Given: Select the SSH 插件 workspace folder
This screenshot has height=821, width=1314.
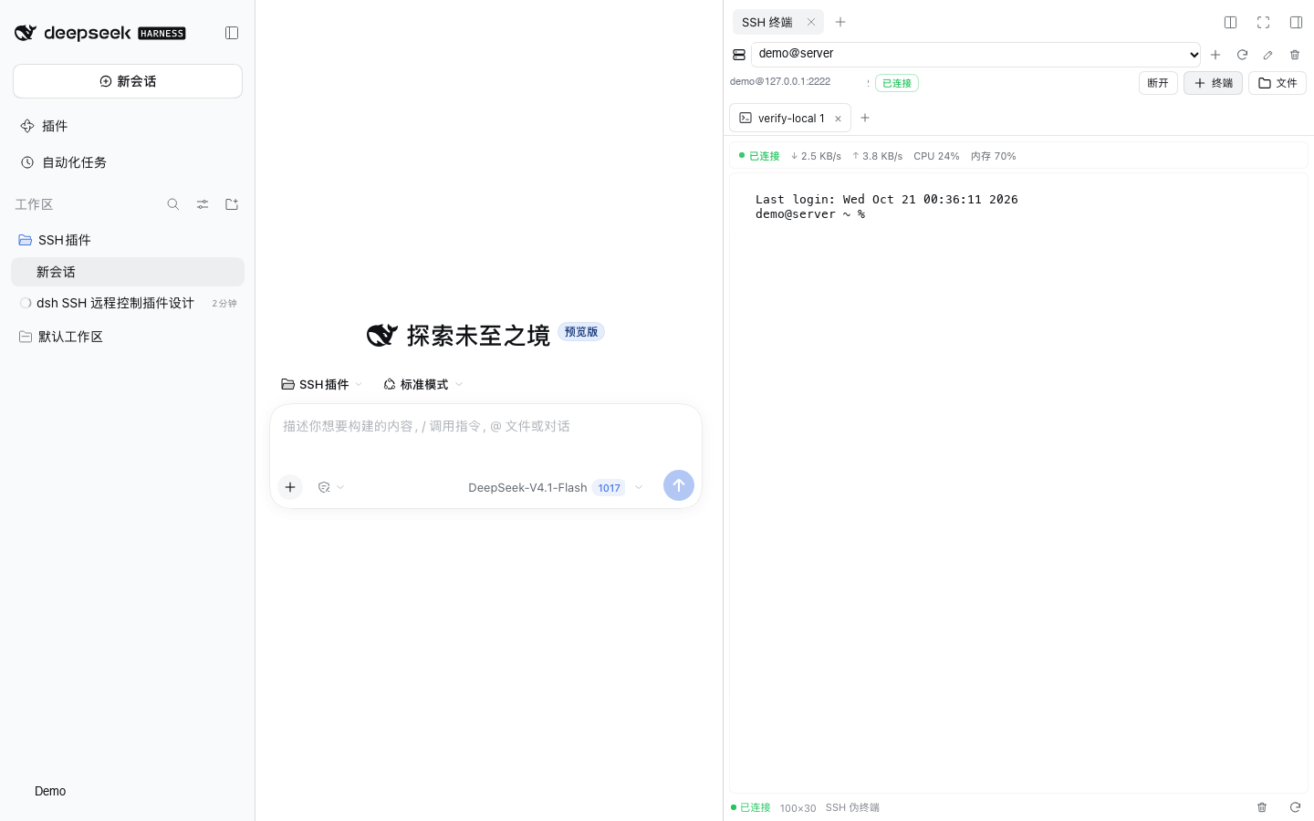Looking at the screenshot, I should pyautogui.click(x=128, y=240).
